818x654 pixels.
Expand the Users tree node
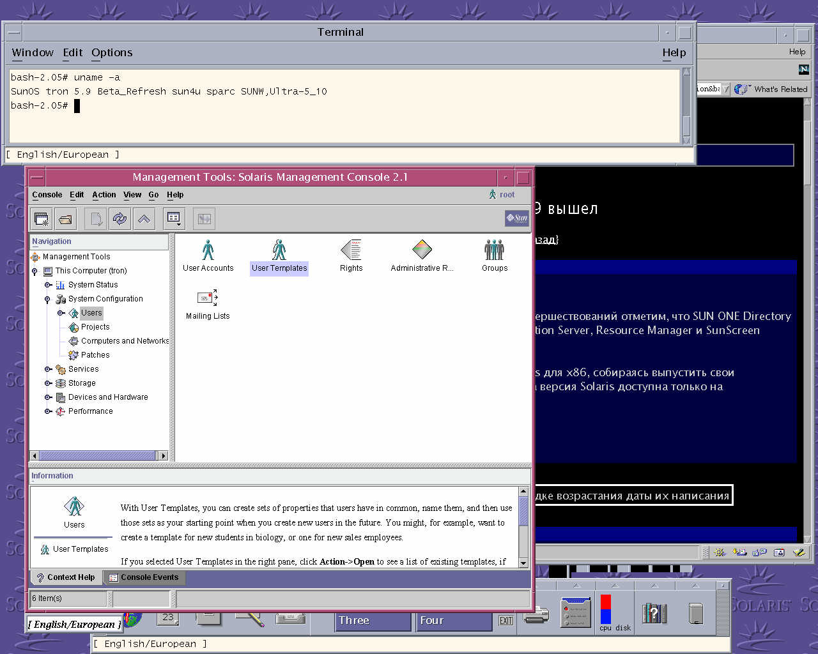(x=61, y=313)
